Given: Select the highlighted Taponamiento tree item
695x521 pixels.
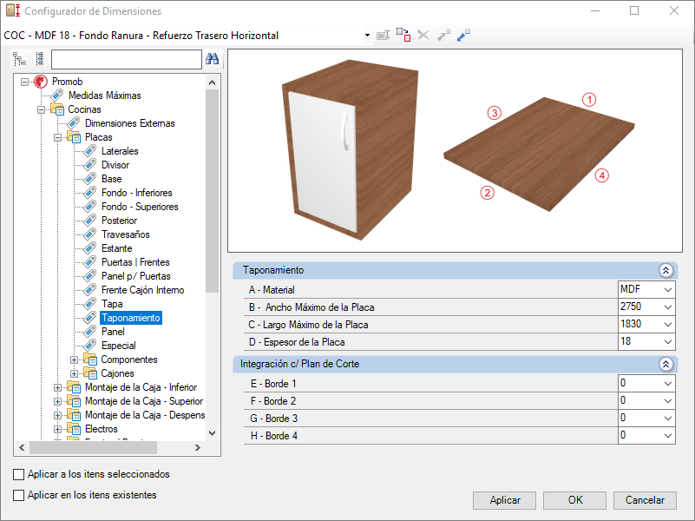Looking at the screenshot, I should click(x=131, y=318).
